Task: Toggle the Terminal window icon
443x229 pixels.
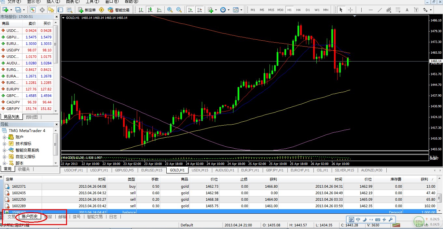Action: pyautogui.click(x=60, y=10)
